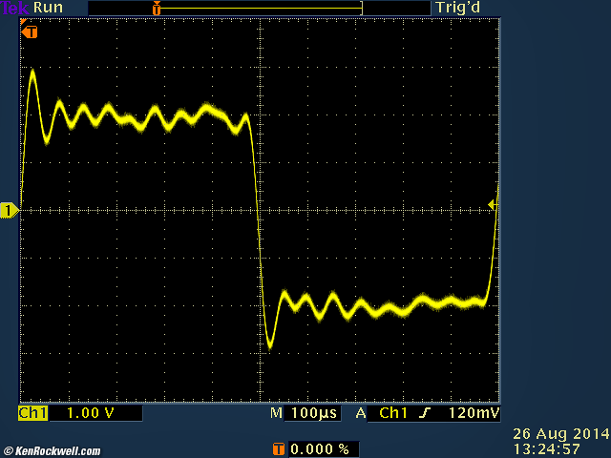
Task: Click the orange T icon beside 0.000 %
Action: pos(279,448)
